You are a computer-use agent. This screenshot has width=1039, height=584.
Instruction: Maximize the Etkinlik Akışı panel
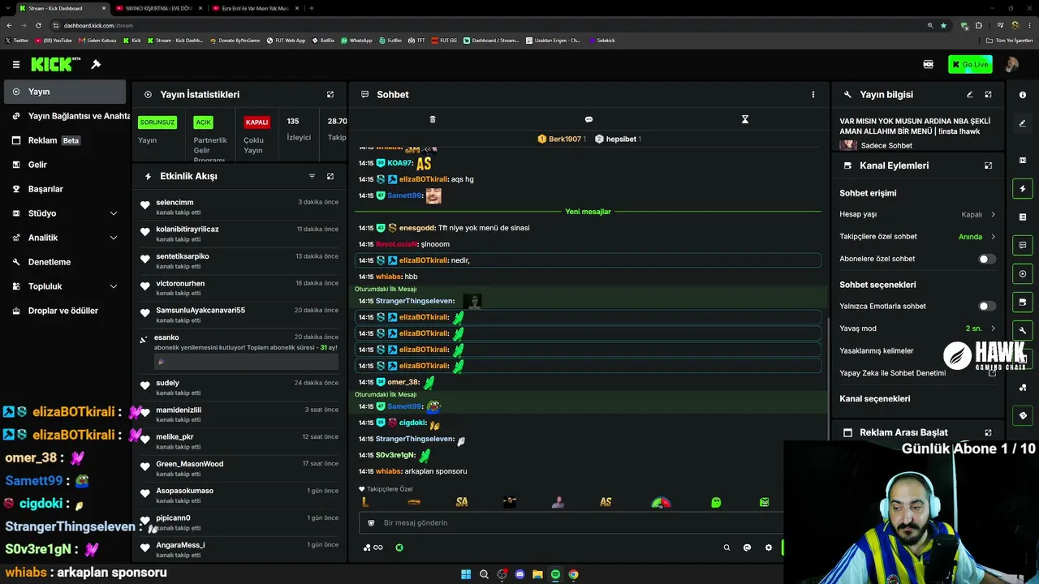point(330,176)
